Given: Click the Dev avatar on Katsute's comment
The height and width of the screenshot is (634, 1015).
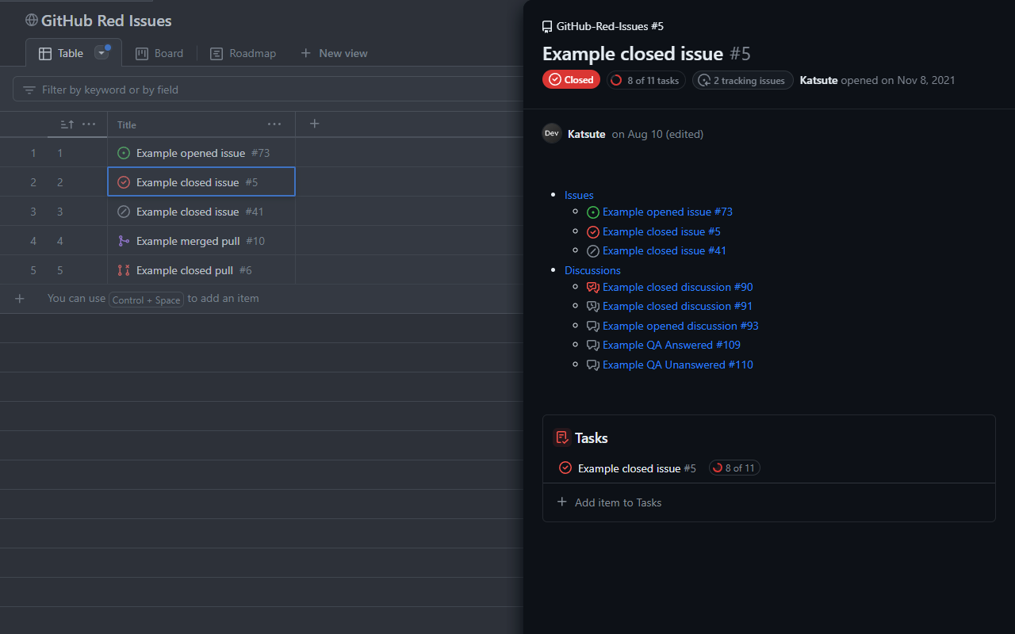Looking at the screenshot, I should [x=551, y=133].
